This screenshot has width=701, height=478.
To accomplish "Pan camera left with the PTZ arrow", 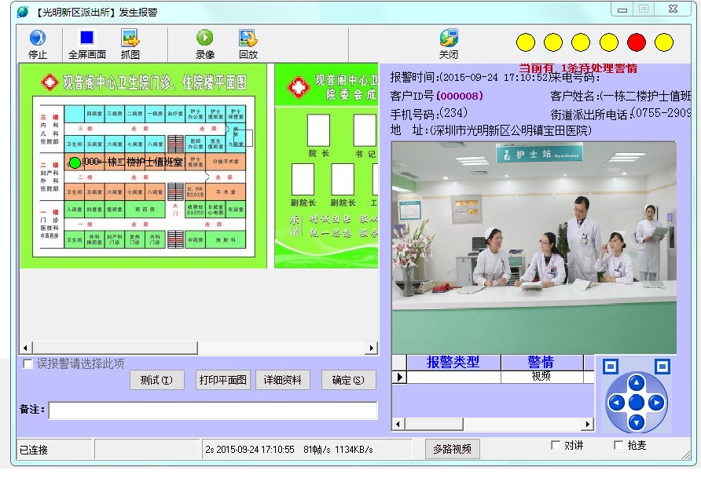I will (x=617, y=403).
